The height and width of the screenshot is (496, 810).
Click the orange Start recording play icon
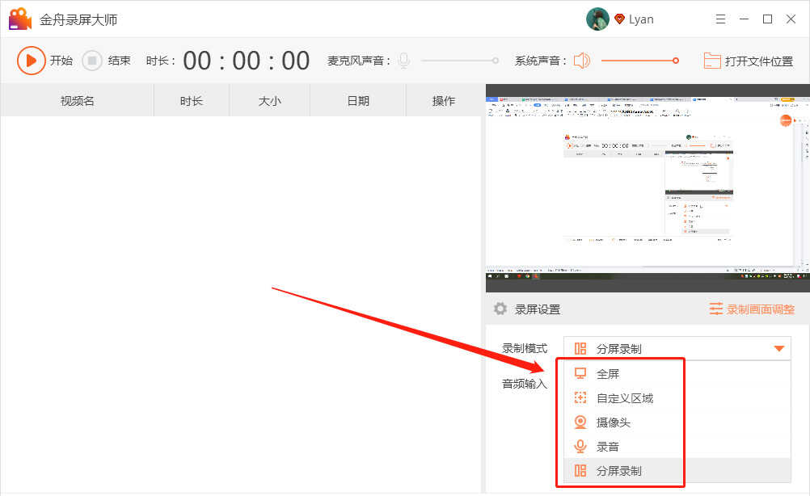31,61
